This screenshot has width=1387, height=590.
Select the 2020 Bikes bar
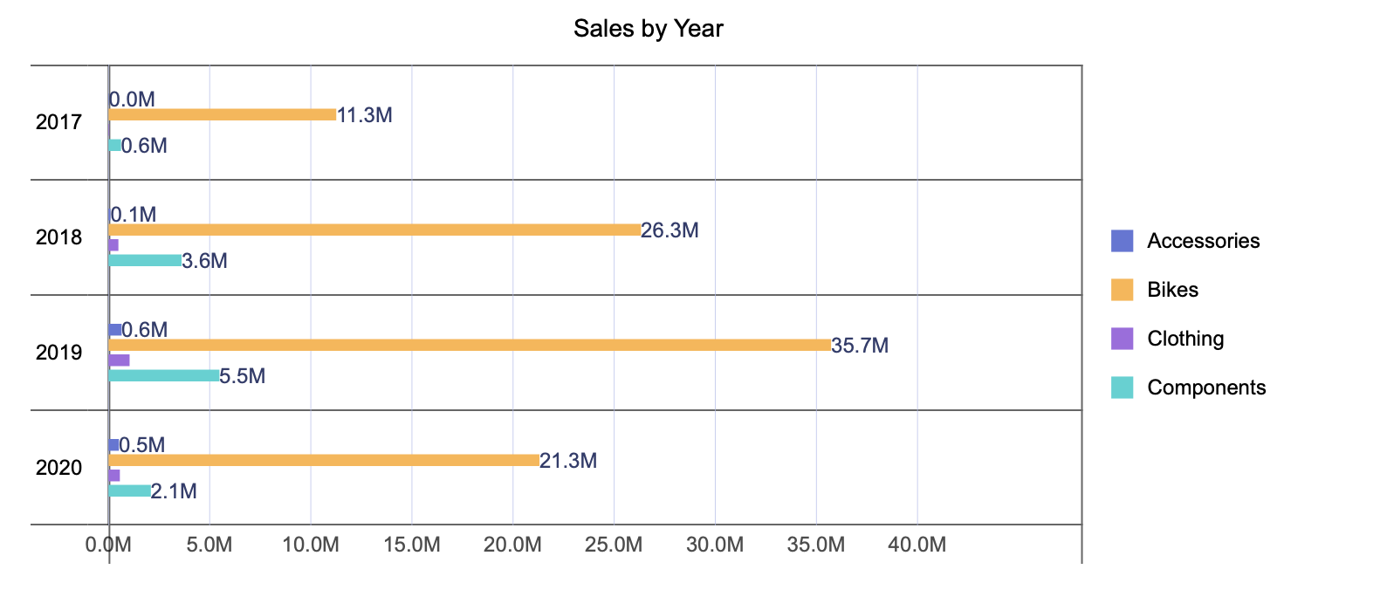(x=324, y=460)
